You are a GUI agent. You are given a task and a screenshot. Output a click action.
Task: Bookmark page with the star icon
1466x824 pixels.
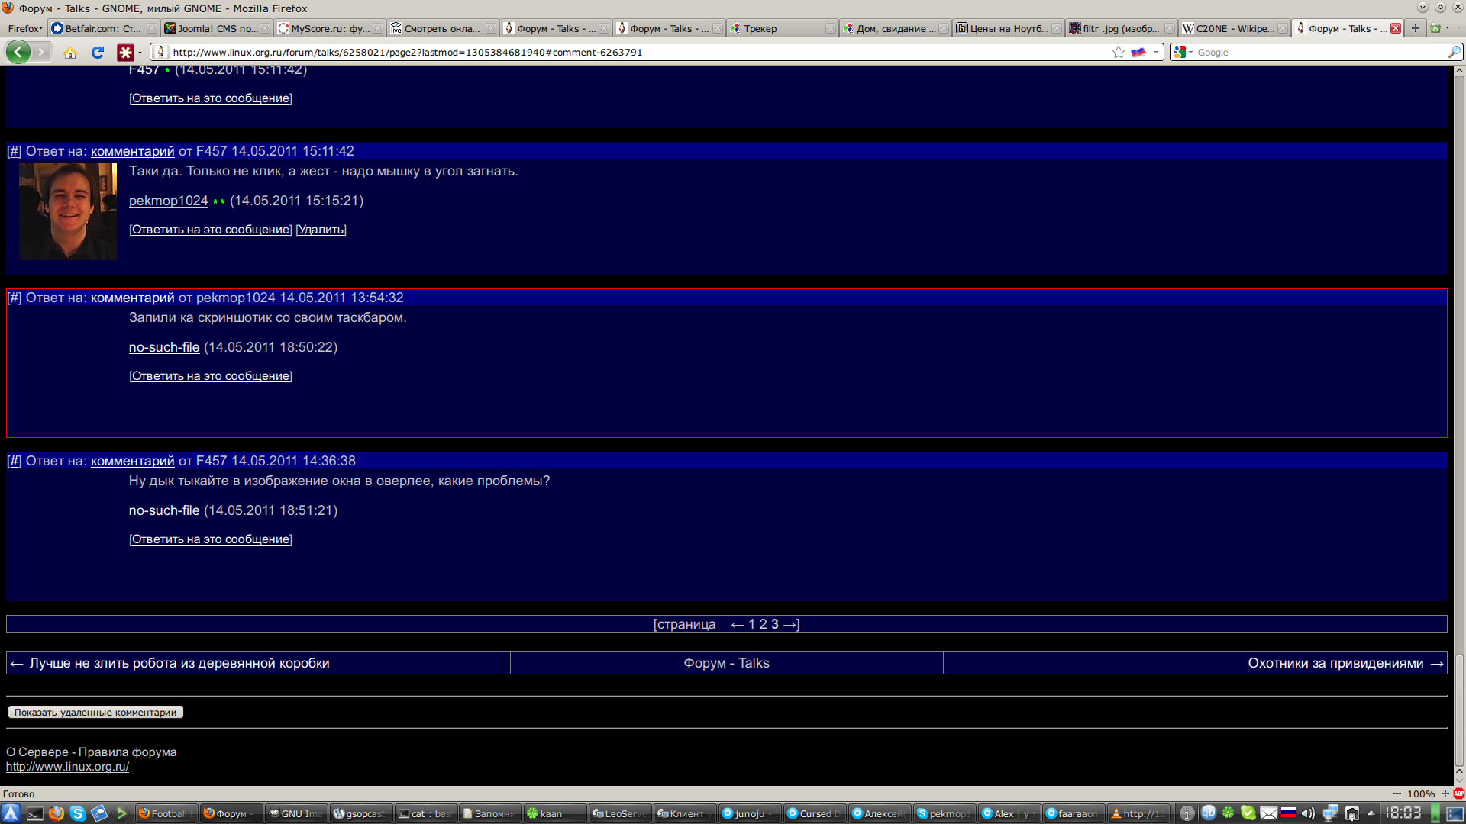tap(1118, 52)
